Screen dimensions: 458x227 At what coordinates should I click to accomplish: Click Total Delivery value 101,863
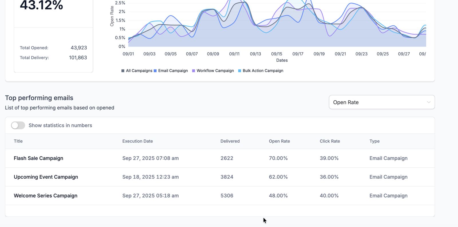[x=78, y=57]
